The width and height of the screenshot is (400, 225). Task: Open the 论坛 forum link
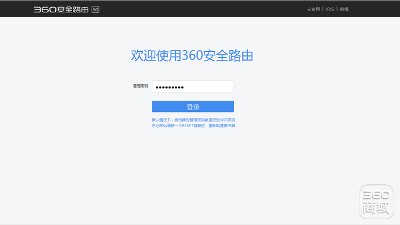coord(330,9)
